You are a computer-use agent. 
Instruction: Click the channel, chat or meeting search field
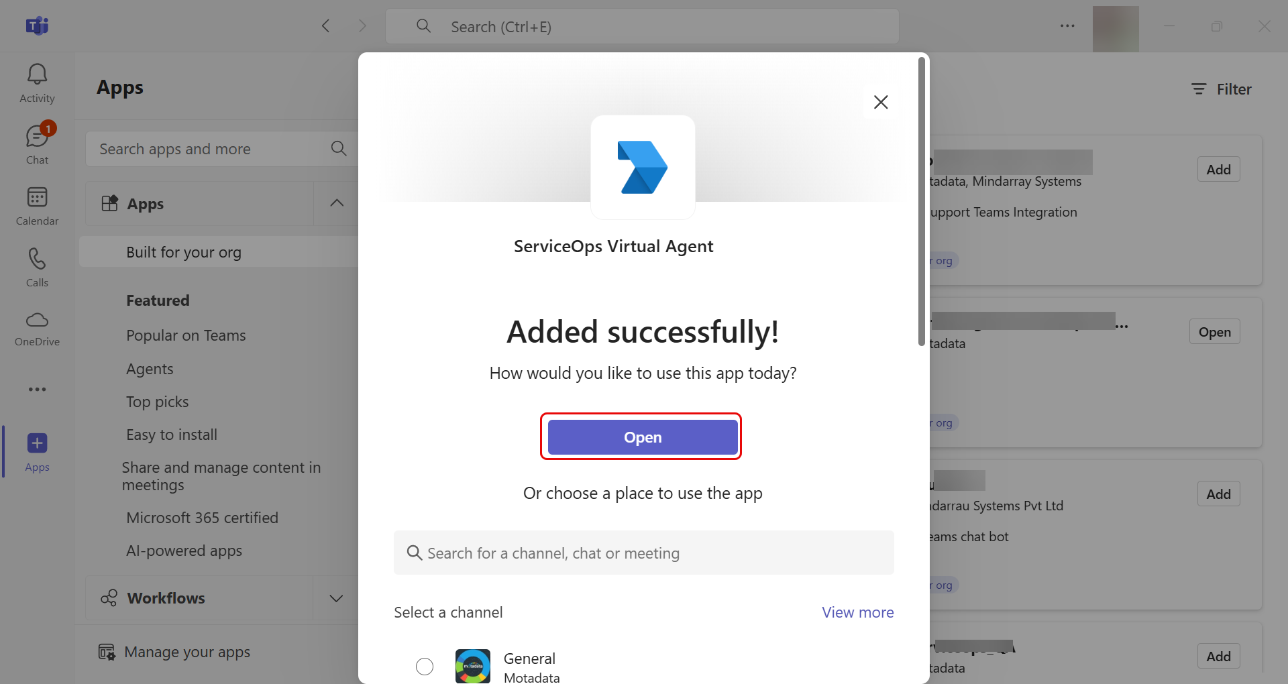point(644,553)
